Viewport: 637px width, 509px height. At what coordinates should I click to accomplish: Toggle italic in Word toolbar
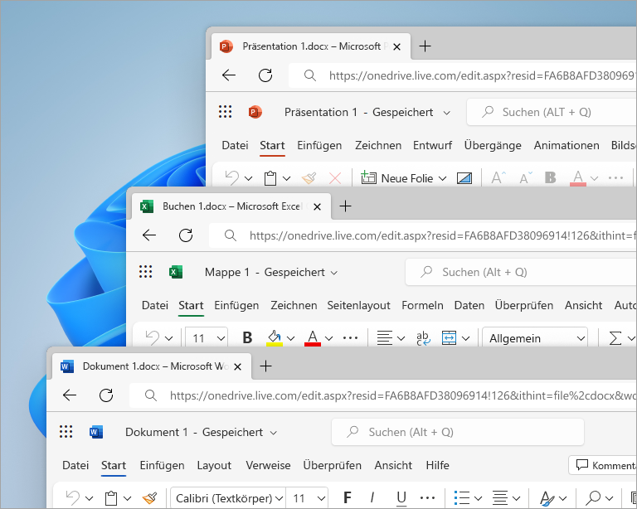pyautogui.click(x=372, y=497)
